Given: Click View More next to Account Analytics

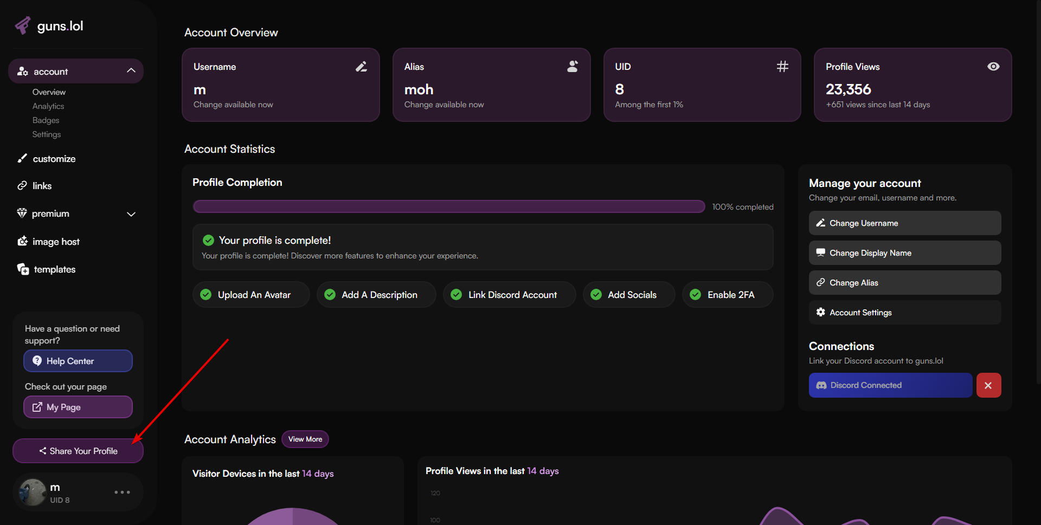Looking at the screenshot, I should coord(305,439).
